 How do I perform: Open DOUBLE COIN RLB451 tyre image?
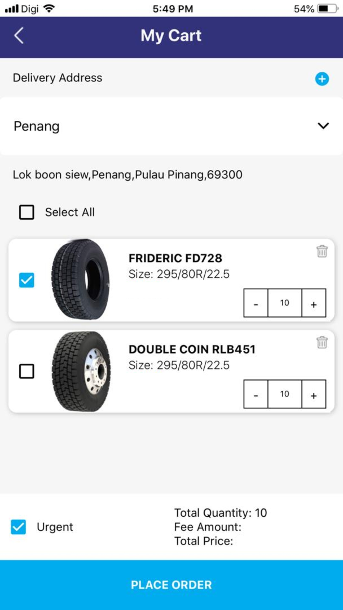coord(81,371)
